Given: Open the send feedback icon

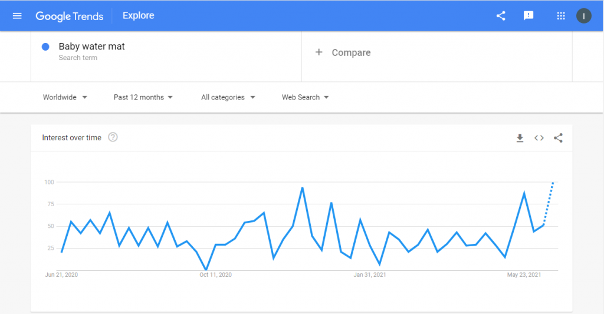Looking at the screenshot, I should (x=528, y=16).
